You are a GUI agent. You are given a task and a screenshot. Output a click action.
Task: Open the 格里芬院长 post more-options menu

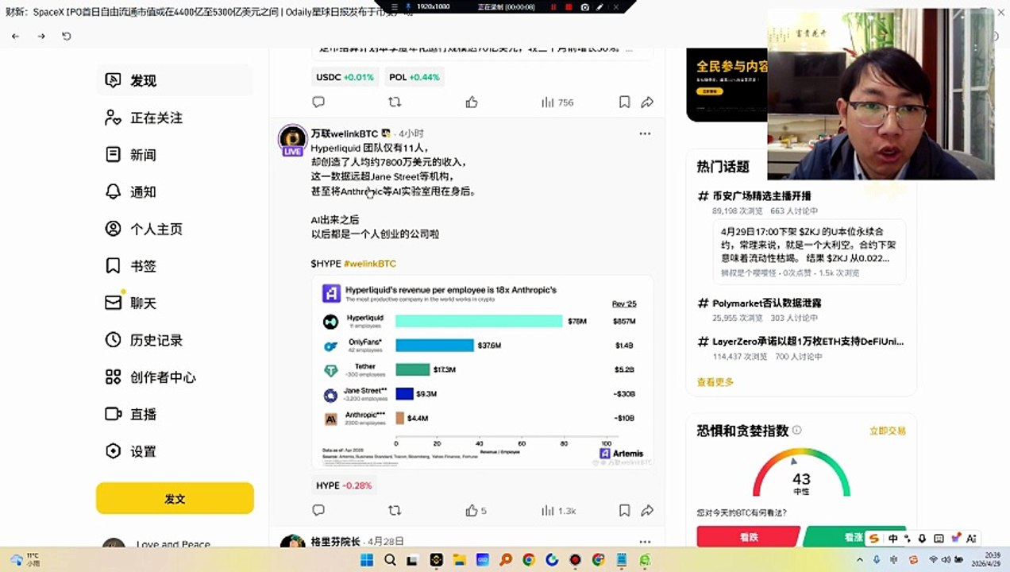(x=645, y=542)
